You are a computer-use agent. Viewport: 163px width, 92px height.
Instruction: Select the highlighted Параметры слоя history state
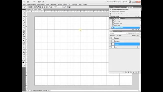[125, 28]
